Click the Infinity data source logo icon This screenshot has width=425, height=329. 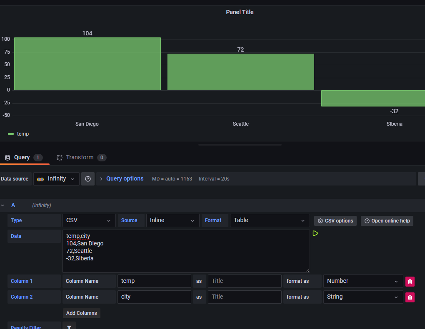tap(40, 179)
